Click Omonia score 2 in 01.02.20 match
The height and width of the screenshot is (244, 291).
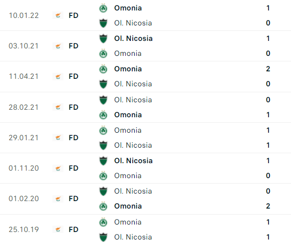pyautogui.click(x=268, y=206)
